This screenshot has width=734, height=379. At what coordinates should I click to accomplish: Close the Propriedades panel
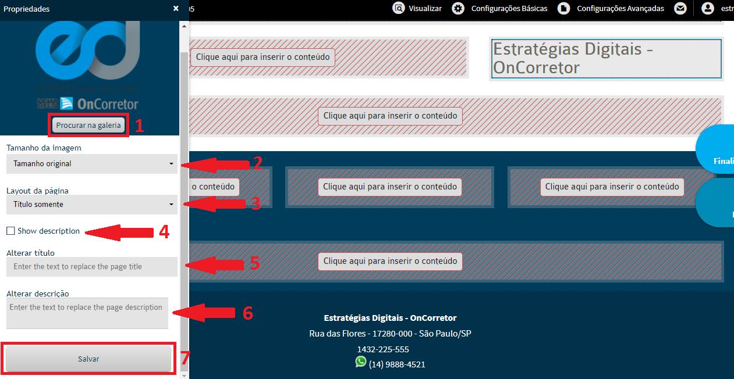coord(176,9)
